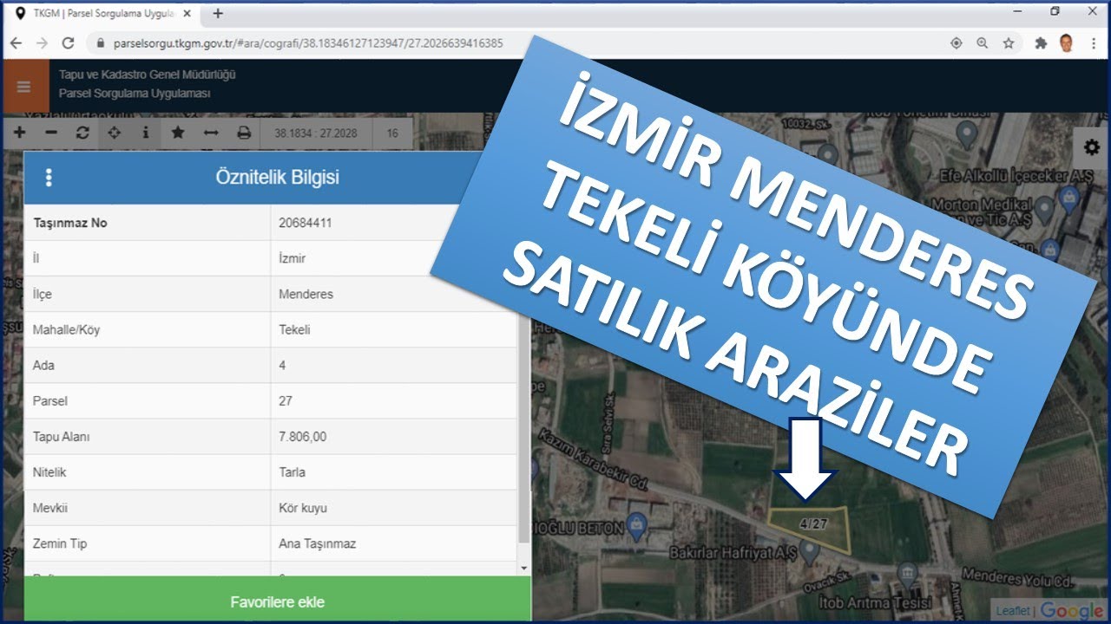Click the Öznitelik Bilgisi panel title
The image size is (1111, 624).
pyautogui.click(x=277, y=178)
